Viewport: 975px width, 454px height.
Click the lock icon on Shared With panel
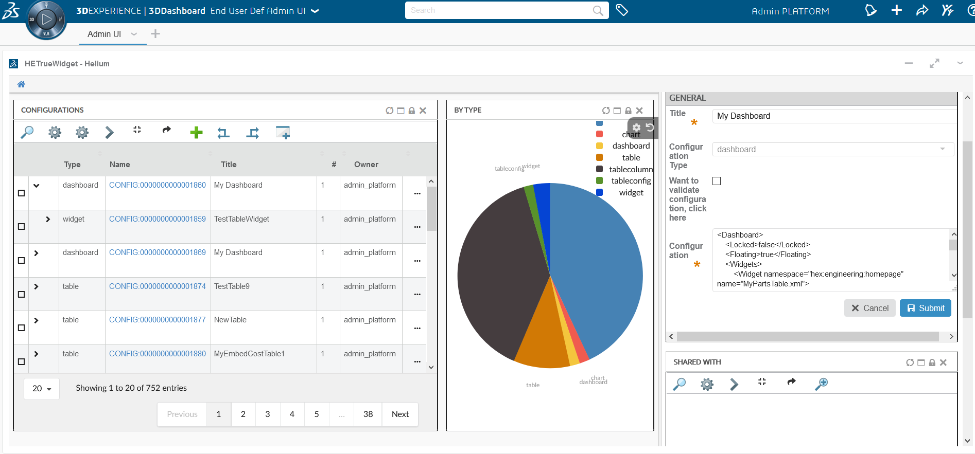(932, 362)
